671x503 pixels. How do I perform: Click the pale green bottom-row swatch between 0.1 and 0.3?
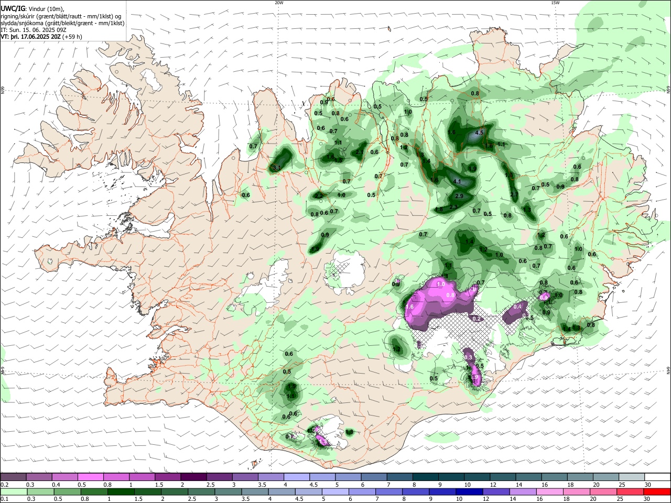click(x=14, y=491)
